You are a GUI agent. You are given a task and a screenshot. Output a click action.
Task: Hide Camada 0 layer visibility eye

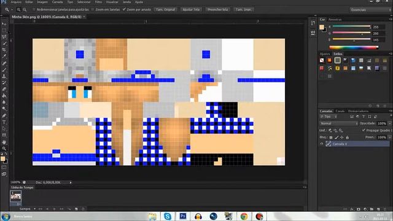point(322,144)
